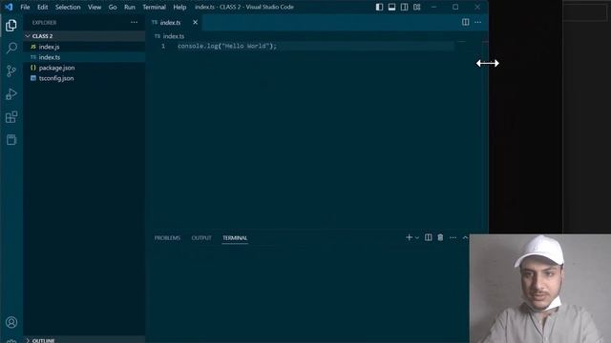Image resolution: width=611 pixels, height=343 pixels.
Task: Click the VS Code logo icon
Action: (x=9, y=7)
